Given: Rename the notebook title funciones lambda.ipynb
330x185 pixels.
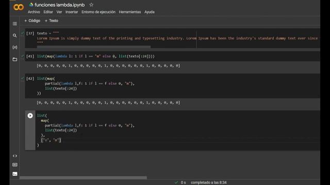Looking at the screenshot, I should coord(60,5).
